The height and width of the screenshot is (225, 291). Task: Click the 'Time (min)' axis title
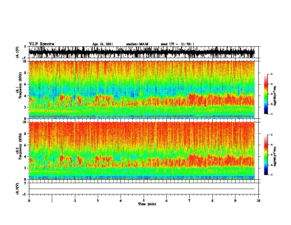point(147,204)
